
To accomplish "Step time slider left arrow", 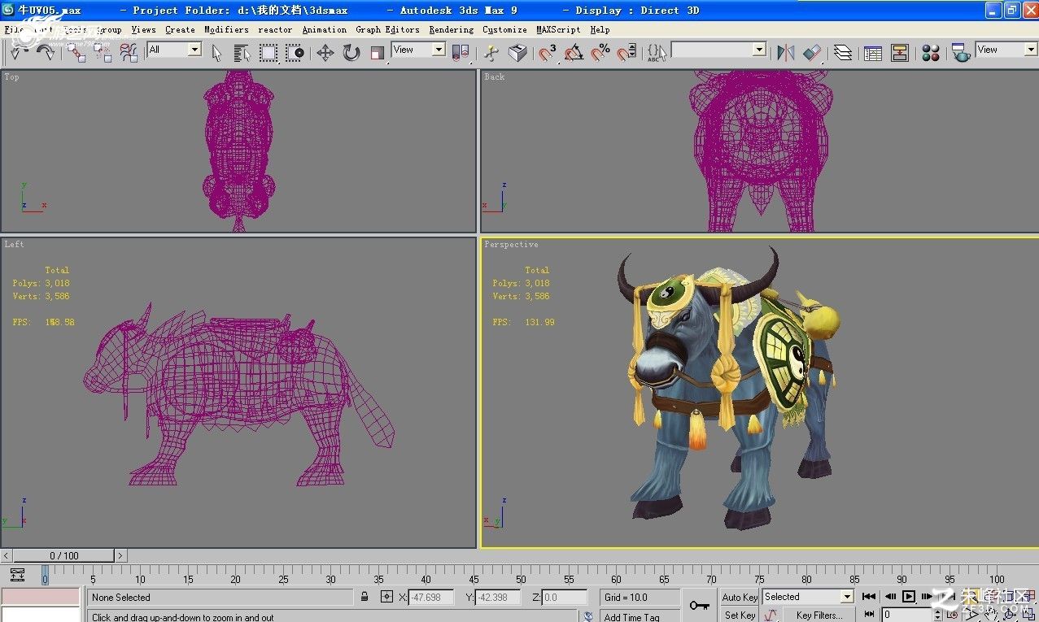I will [6, 556].
